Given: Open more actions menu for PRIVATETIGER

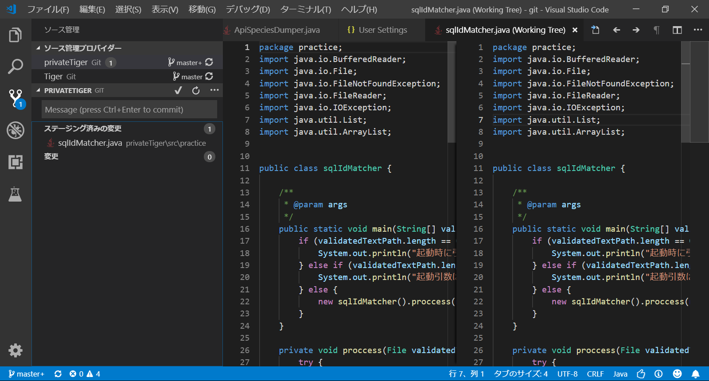Looking at the screenshot, I should [214, 90].
